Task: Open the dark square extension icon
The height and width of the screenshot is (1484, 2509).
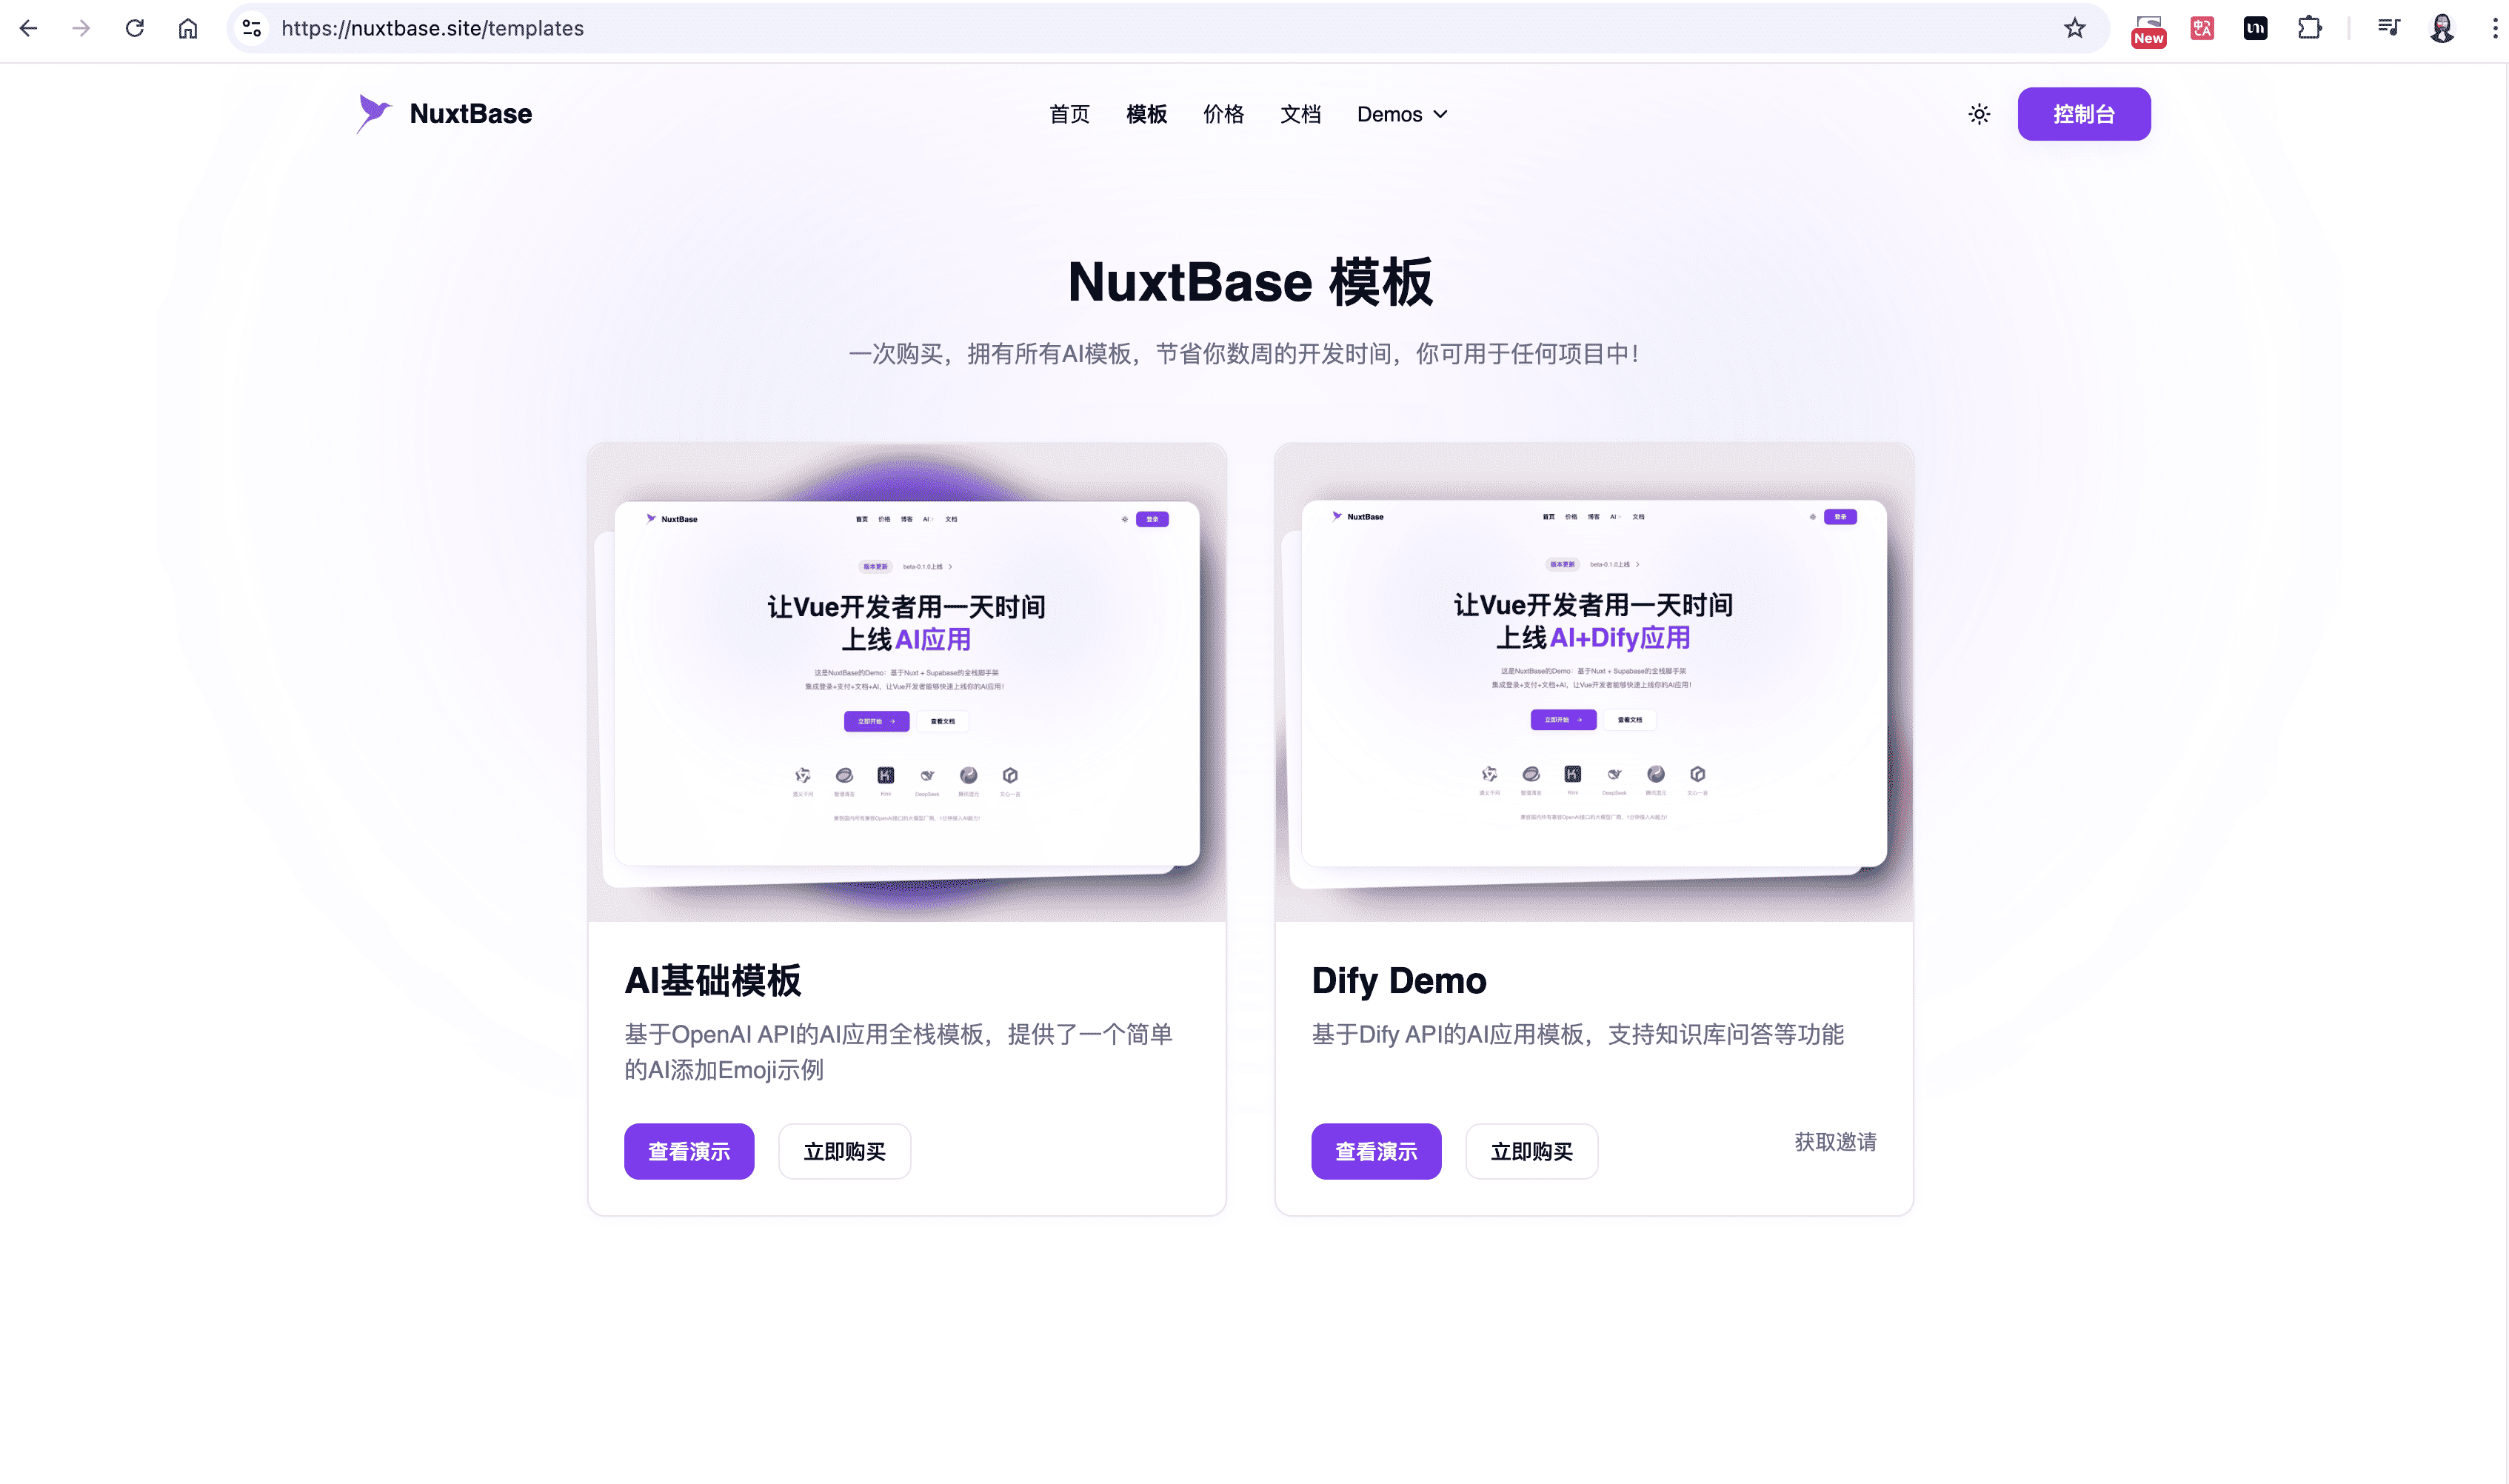Action: (x=2255, y=28)
